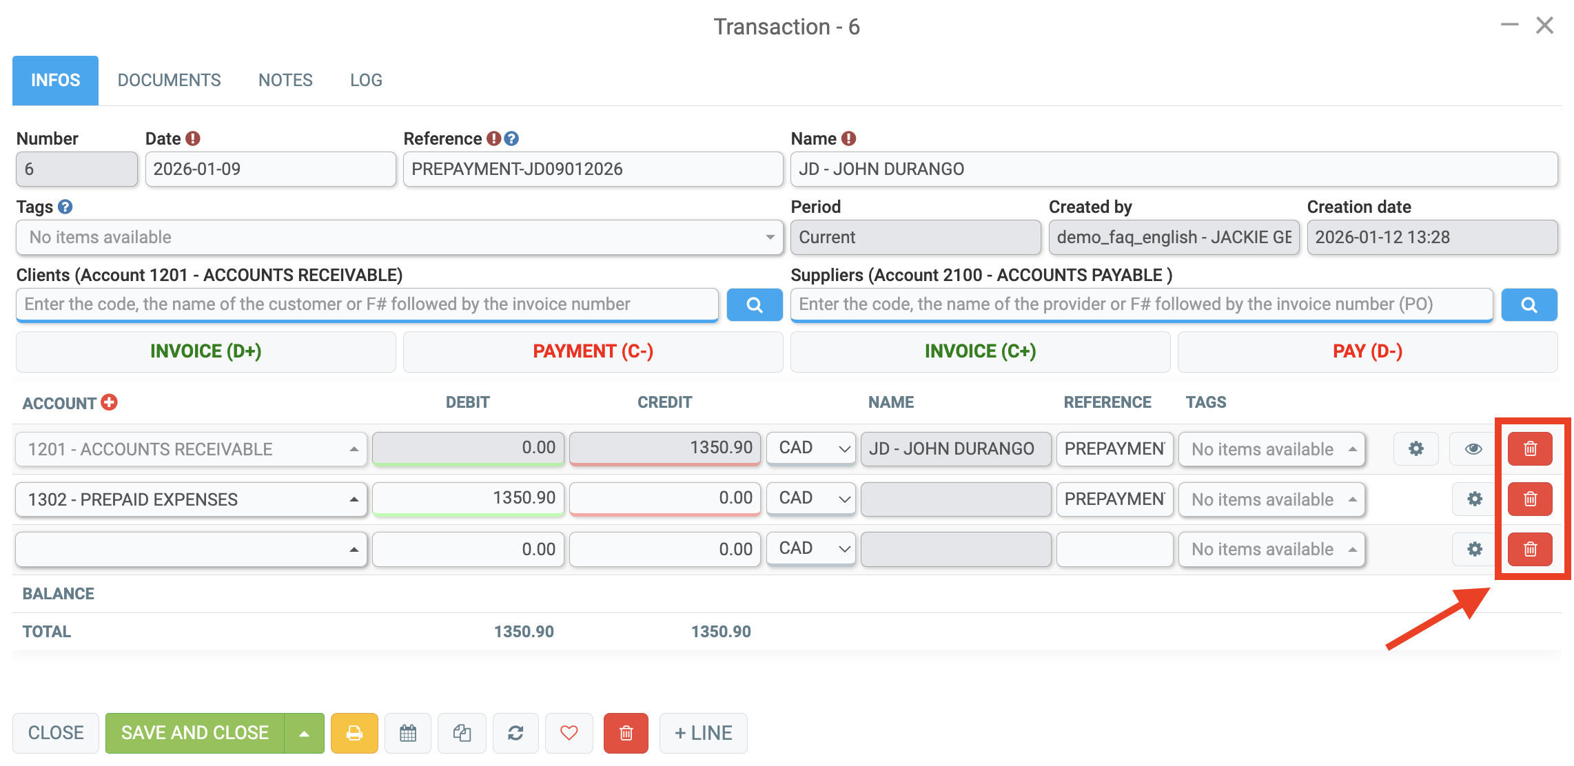The image size is (1574, 766).
Task: Open the Tags dropdown near top
Action: click(x=400, y=237)
